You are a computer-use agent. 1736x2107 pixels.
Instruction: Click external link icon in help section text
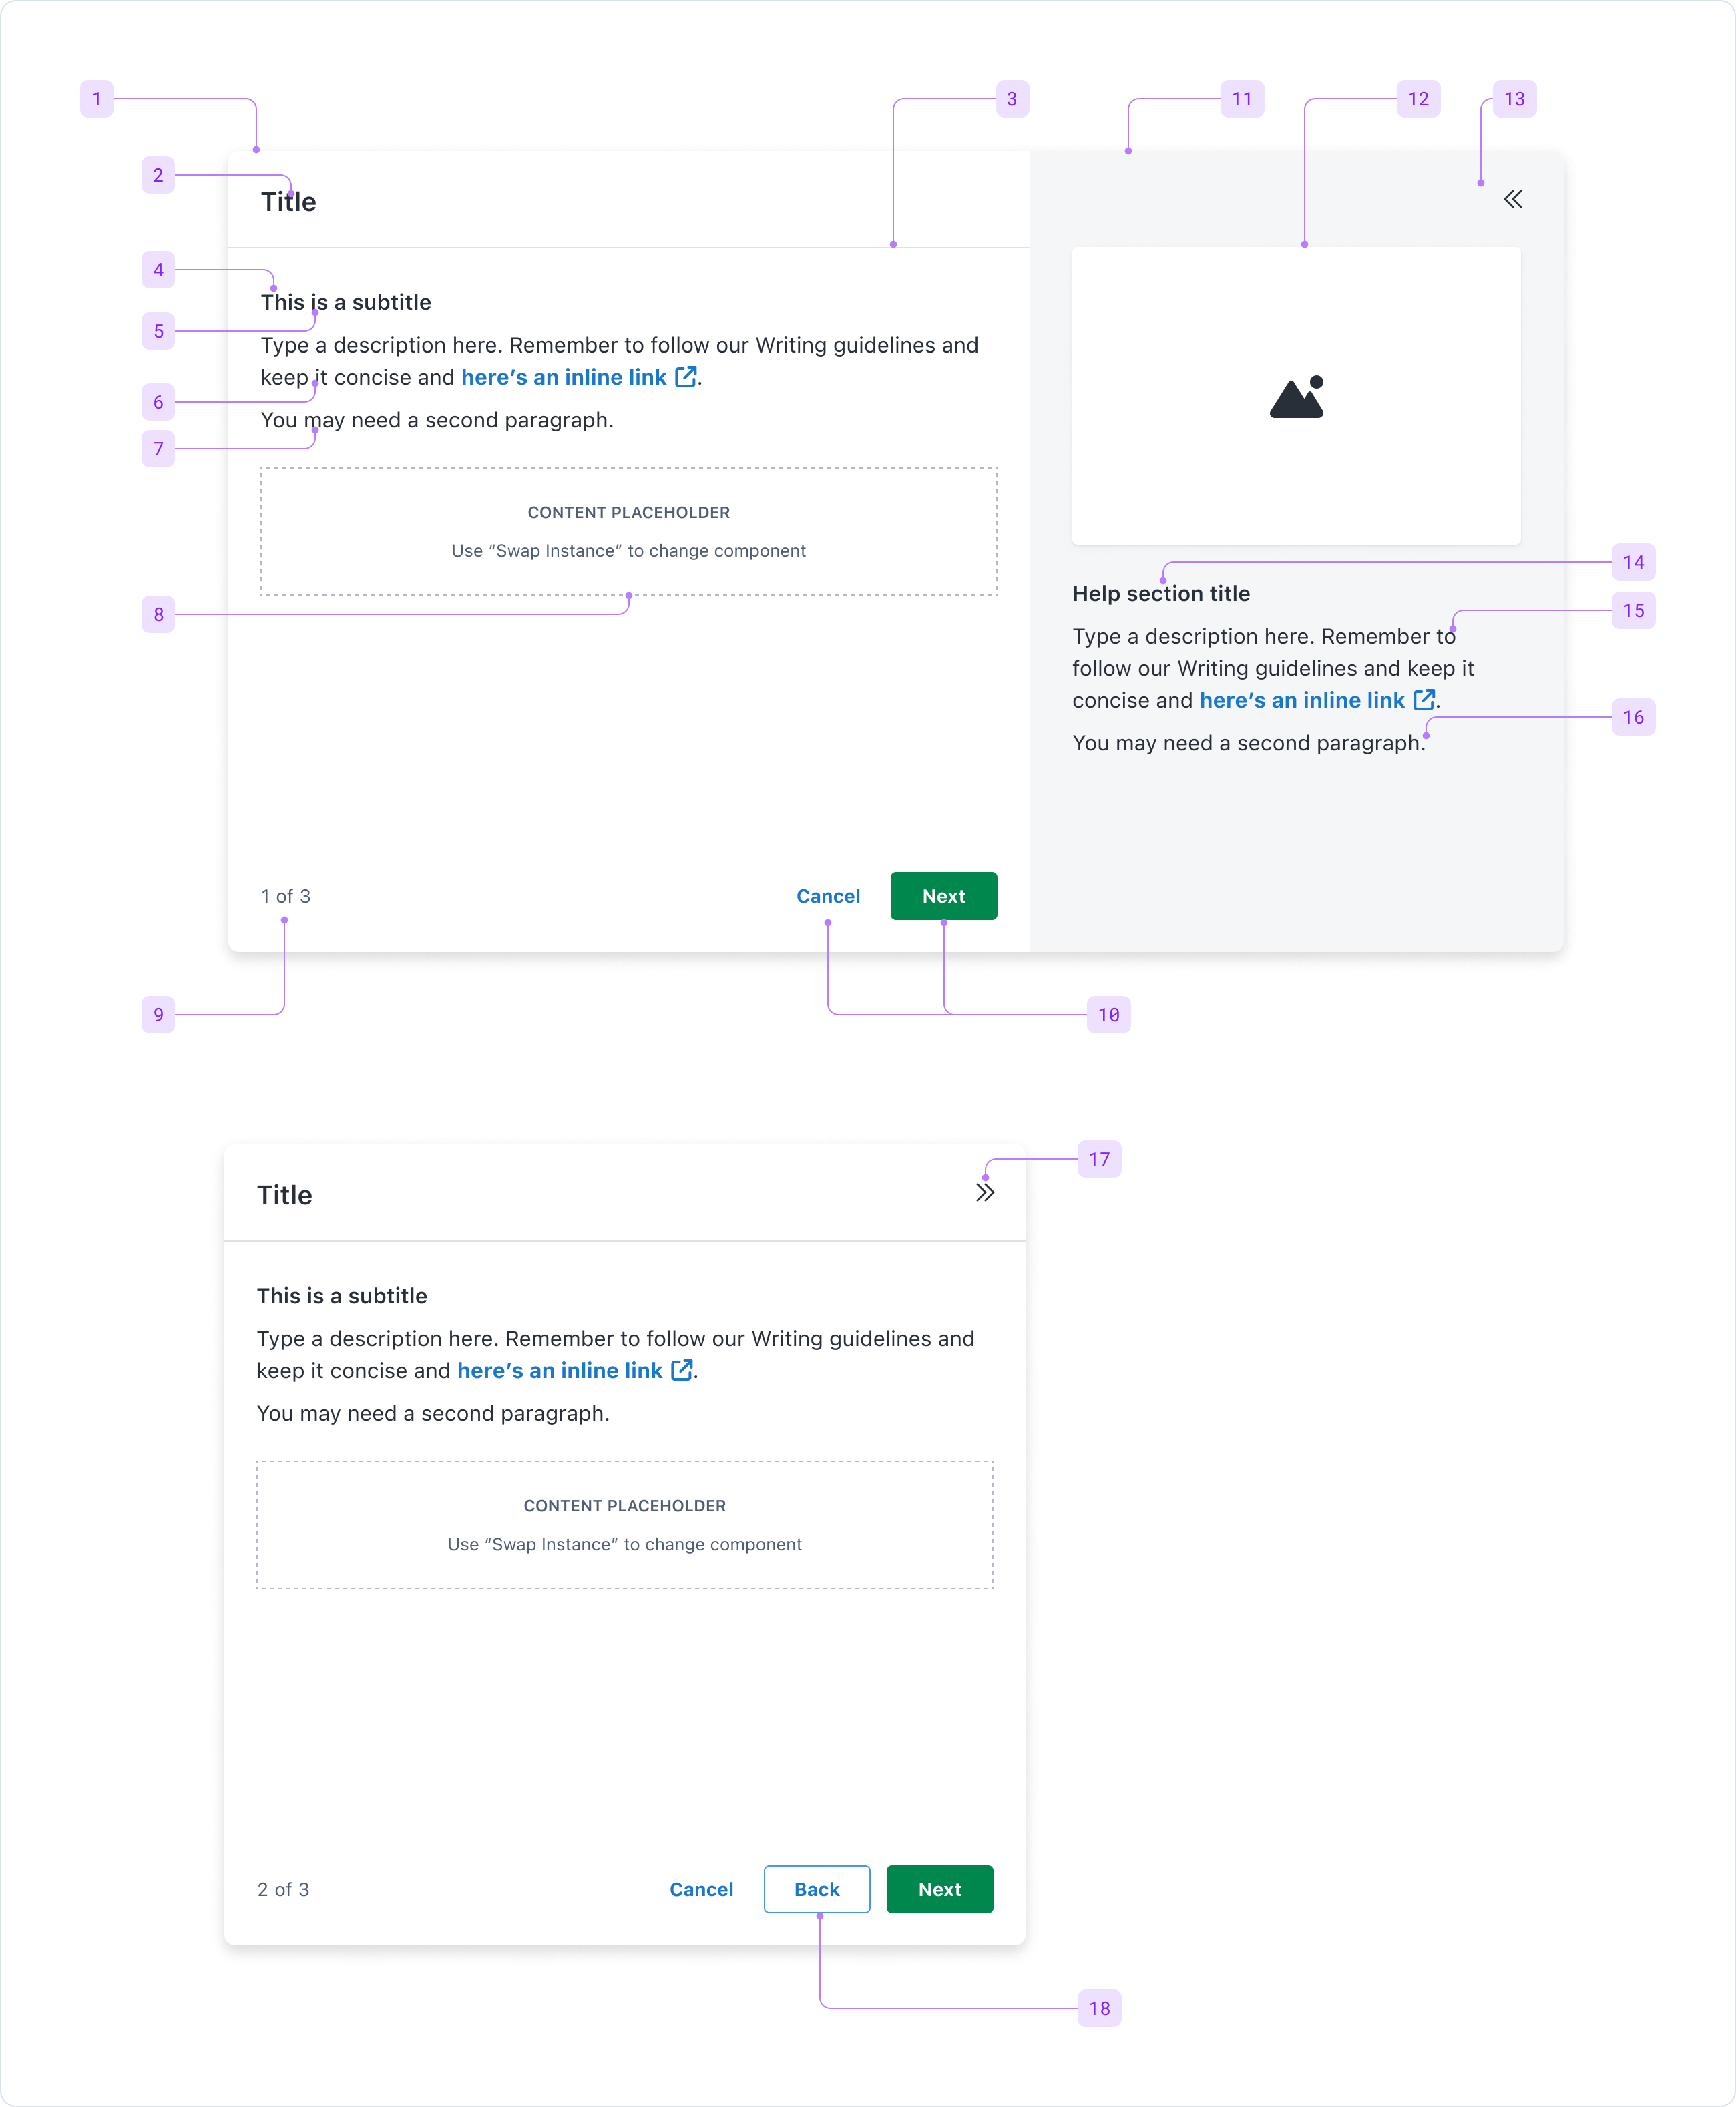click(x=1424, y=700)
